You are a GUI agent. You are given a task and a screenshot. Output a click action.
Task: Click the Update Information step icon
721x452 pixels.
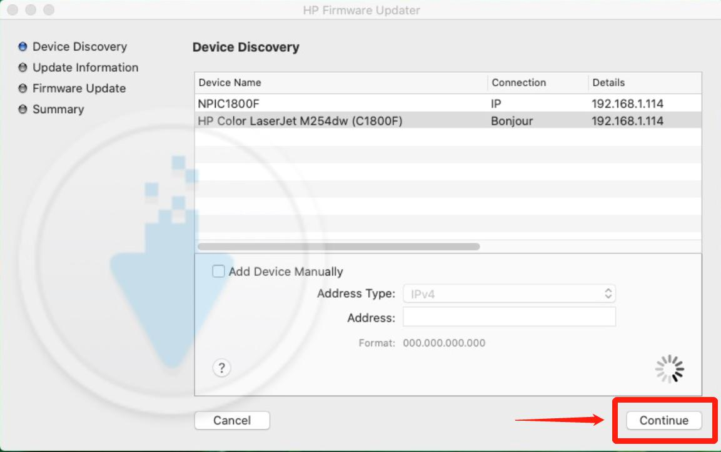24,68
